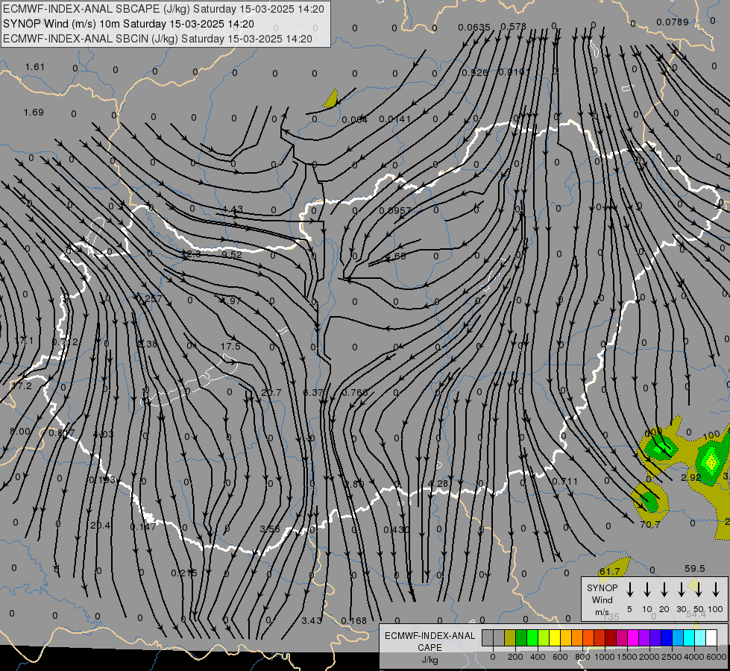This screenshot has width=730, height=671.
Task: Click the map value 8.00
Action: (20, 432)
